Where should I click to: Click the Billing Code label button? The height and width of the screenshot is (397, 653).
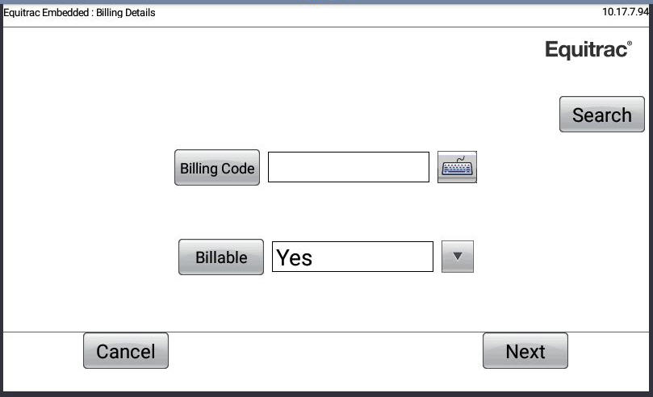[217, 168]
